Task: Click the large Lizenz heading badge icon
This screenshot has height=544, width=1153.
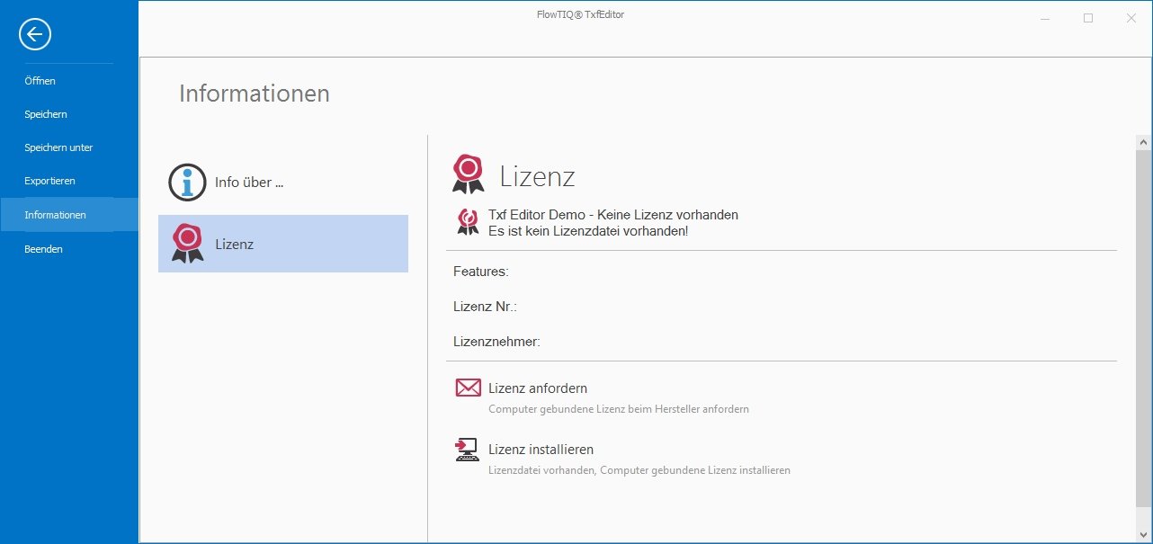Action: coord(468,174)
